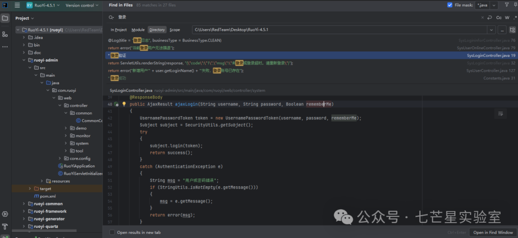Select the Scope tab
Screen dimensions: 518x238
click(175, 30)
